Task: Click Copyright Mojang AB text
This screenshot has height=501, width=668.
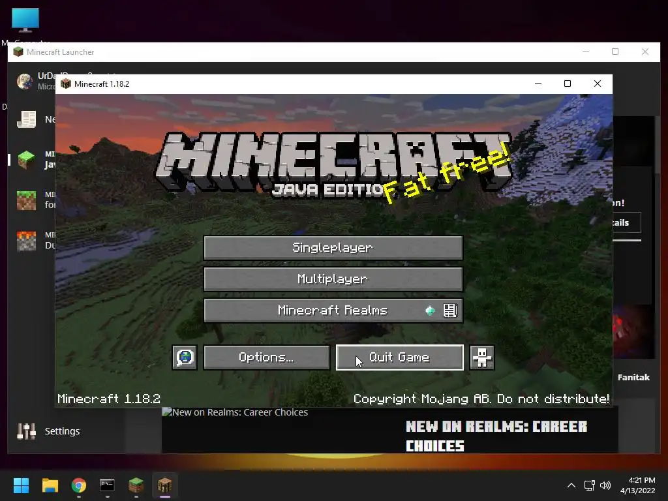Action: [481, 399]
